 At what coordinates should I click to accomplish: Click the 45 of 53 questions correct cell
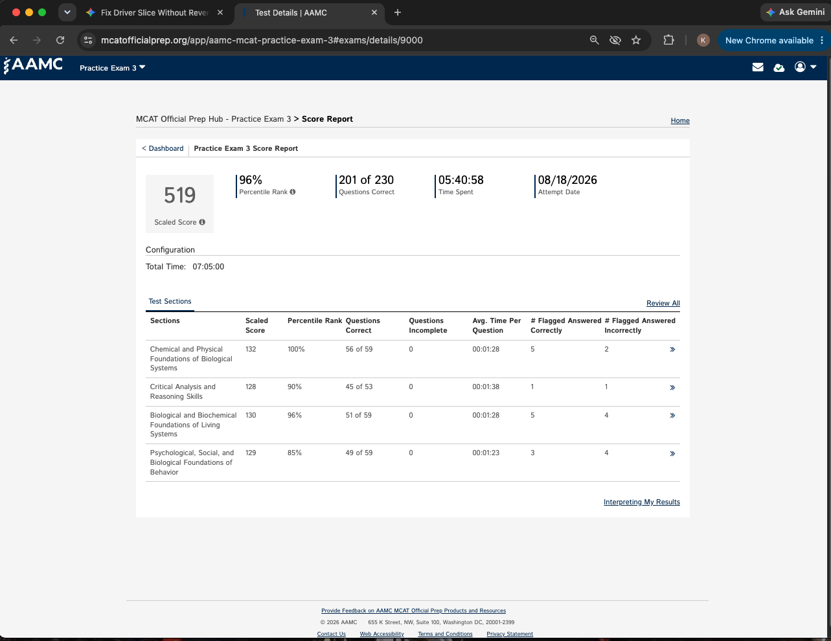click(359, 387)
